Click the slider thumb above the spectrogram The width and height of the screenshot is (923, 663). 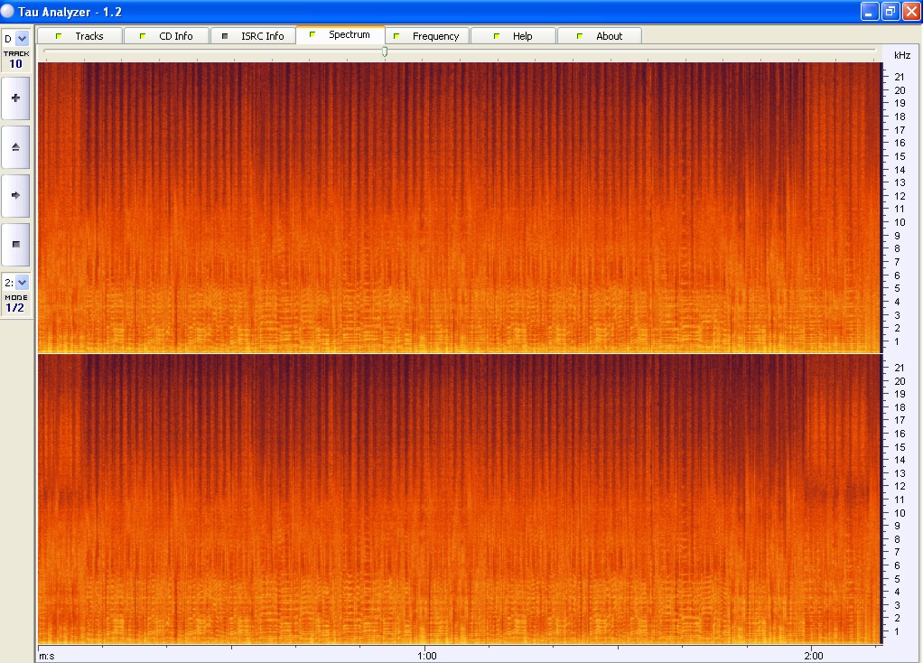(385, 51)
